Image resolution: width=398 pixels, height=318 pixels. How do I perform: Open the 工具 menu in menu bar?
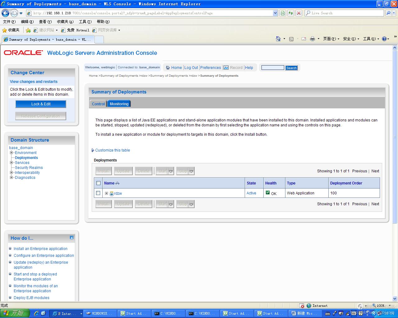85,22
